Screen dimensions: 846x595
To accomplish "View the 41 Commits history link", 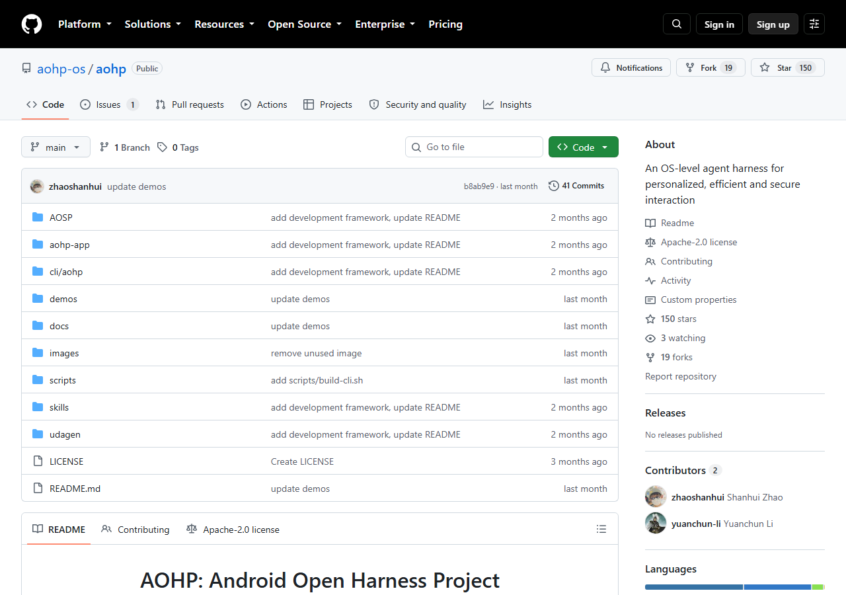I will click(x=576, y=186).
